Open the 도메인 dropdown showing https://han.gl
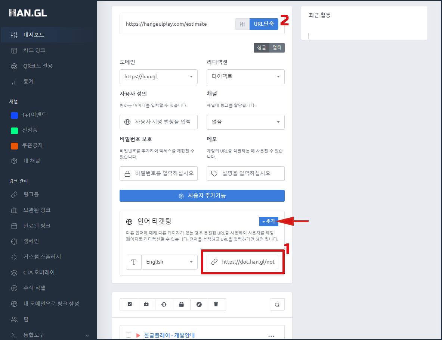This screenshot has width=442, height=340. pos(158,77)
